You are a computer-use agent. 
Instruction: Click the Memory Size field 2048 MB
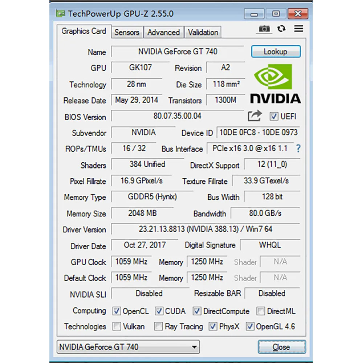142,213
